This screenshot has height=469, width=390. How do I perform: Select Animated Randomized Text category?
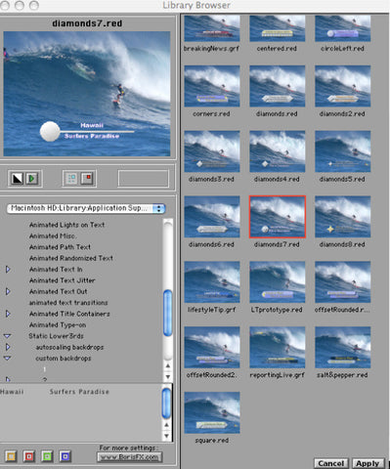[x=71, y=258]
